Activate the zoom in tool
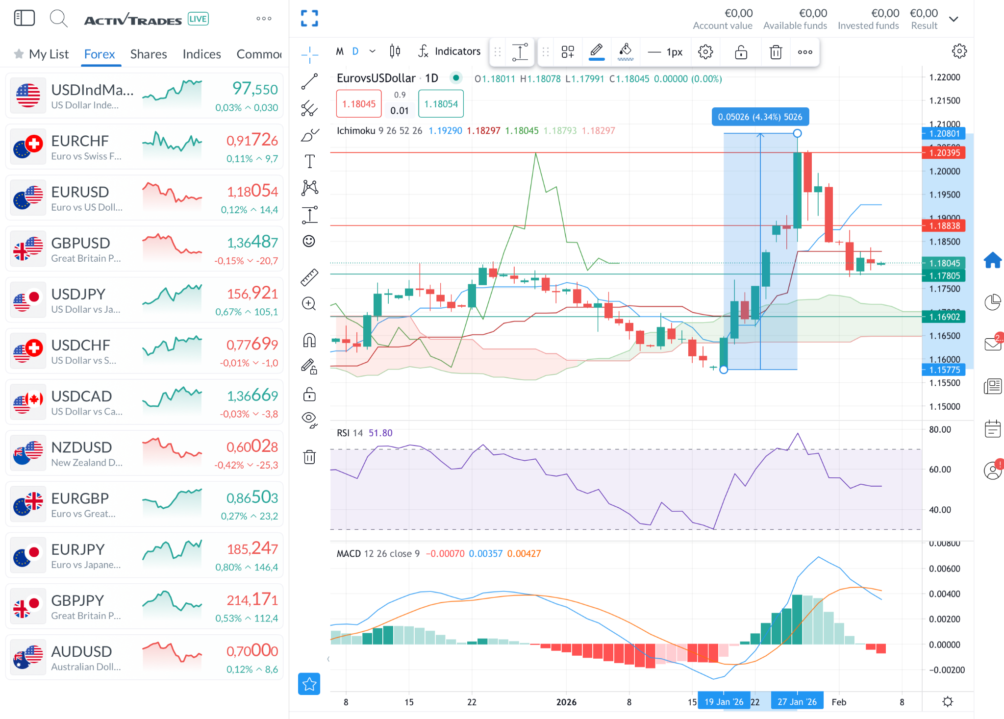 309,304
